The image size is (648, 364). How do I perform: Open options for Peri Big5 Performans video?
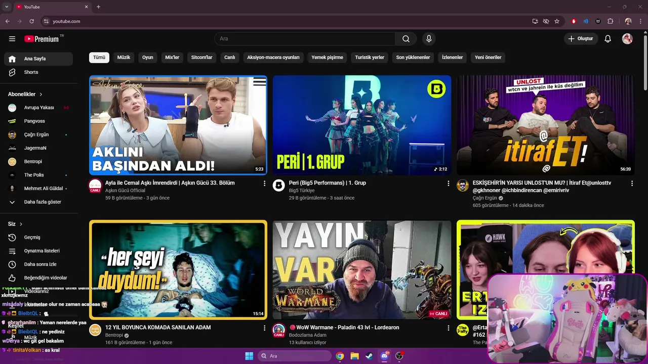[448, 184]
